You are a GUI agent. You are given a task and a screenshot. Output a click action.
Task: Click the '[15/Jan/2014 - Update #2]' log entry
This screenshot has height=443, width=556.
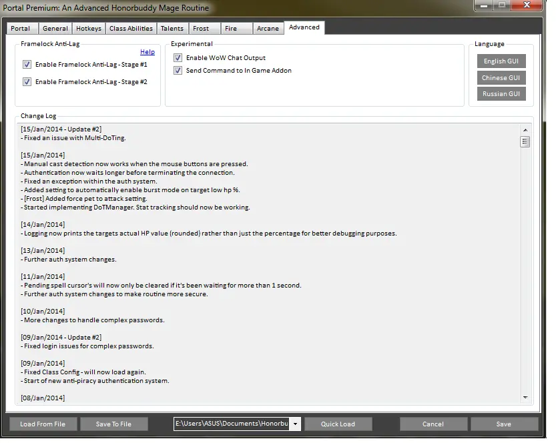pos(61,129)
